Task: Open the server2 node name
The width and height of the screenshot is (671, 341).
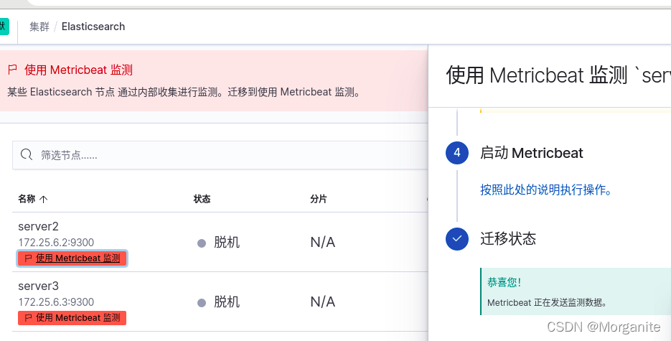Action: [39, 226]
